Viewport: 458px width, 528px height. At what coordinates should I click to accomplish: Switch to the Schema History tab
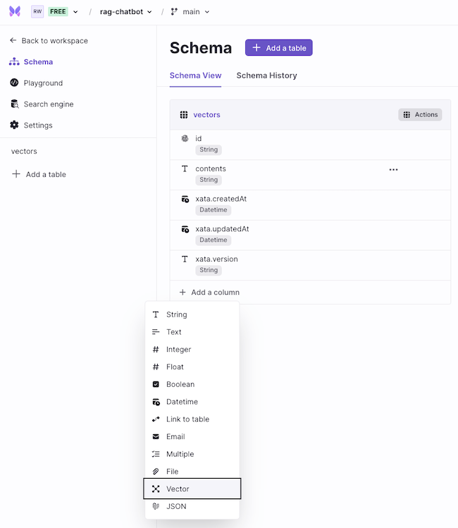266,75
